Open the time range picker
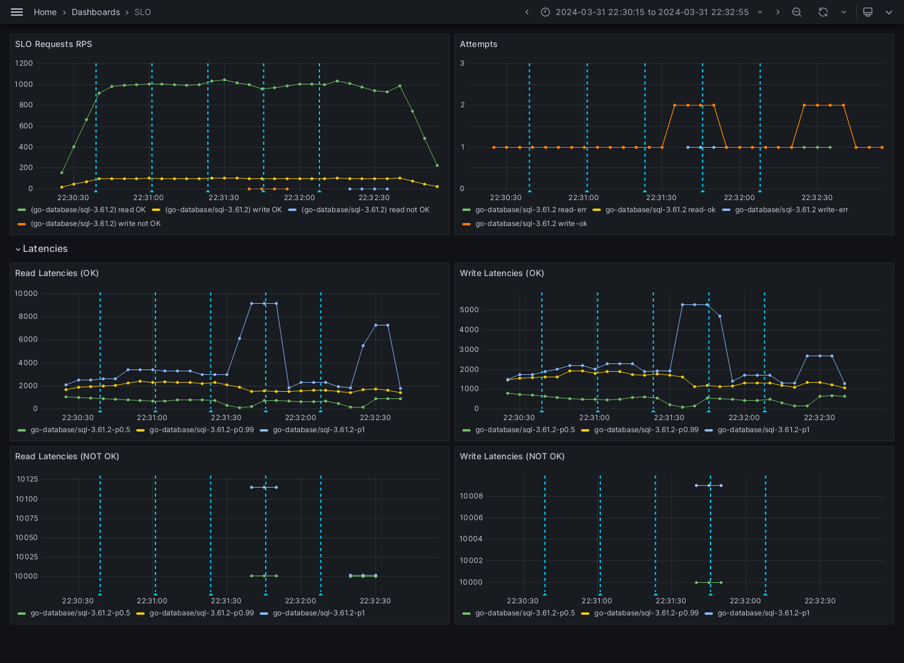This screenshot has height=663, width=904. (652, 12)
